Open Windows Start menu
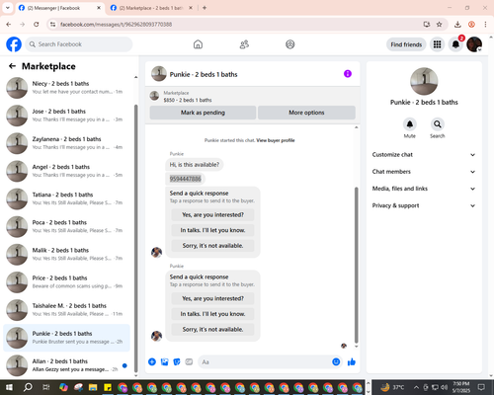 click(x=9, y=387)
